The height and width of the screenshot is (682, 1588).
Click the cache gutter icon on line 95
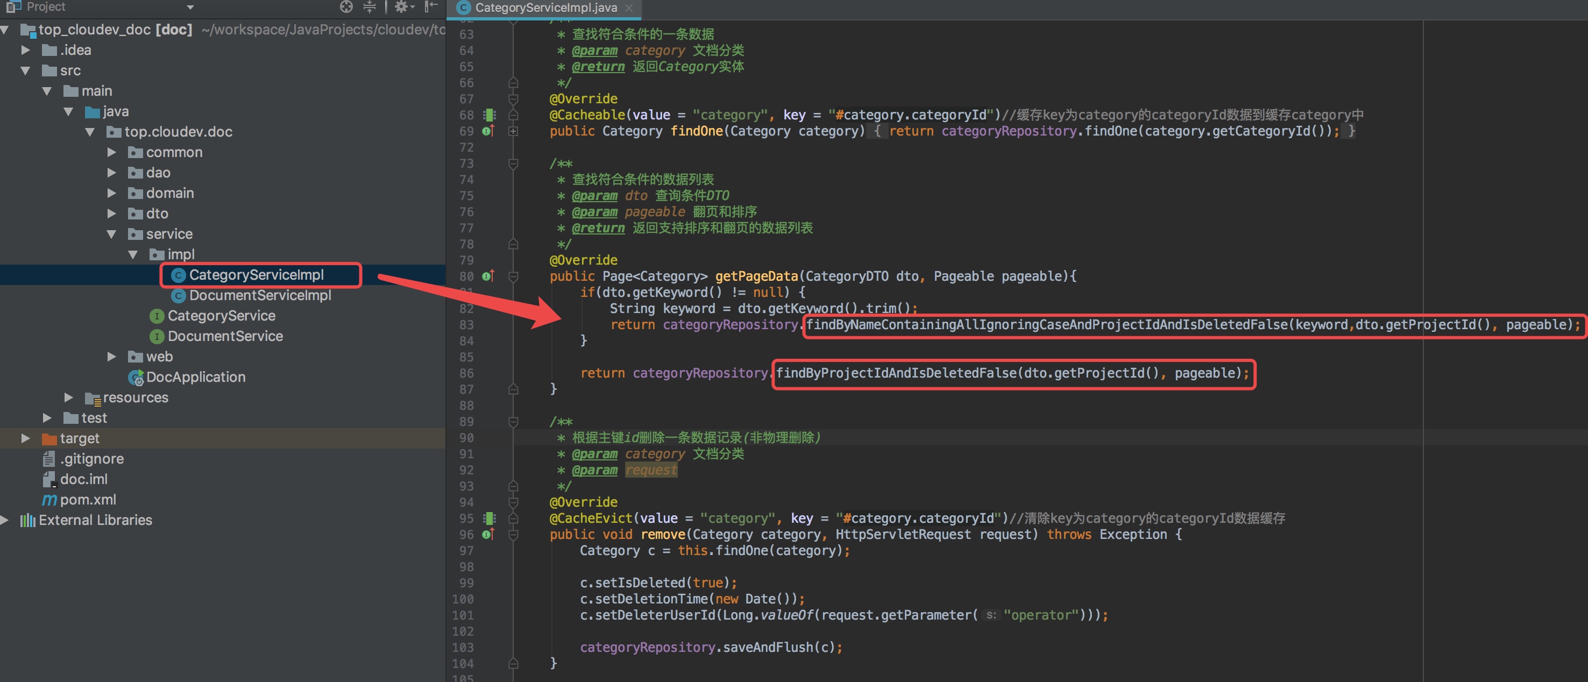(x=490, y=518)
